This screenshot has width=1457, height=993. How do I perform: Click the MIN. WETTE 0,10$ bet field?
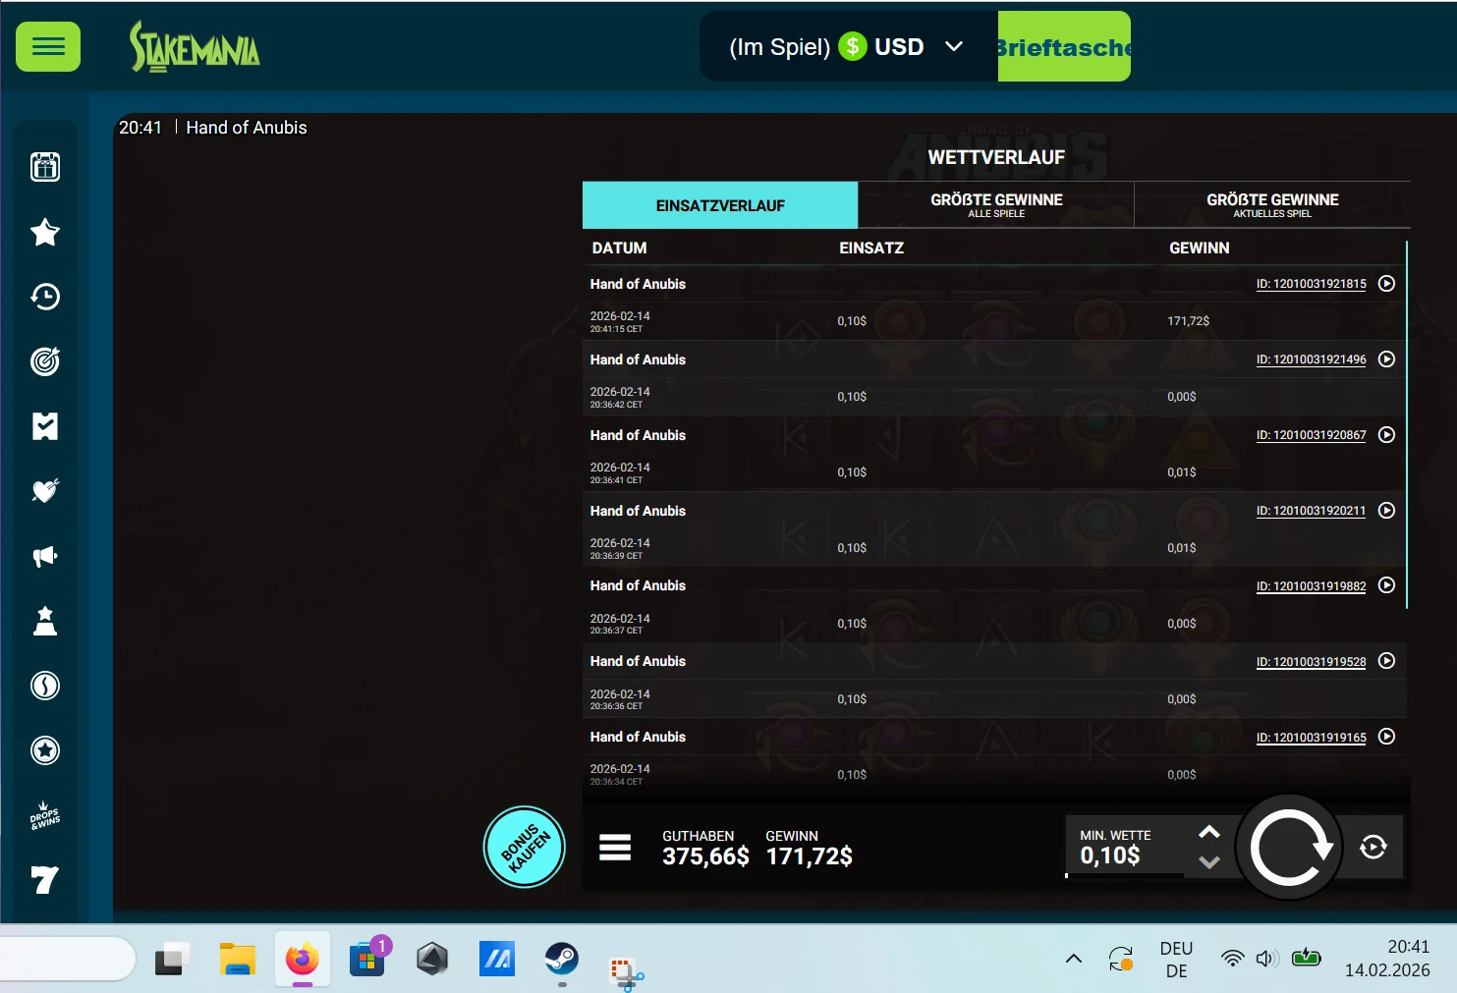click(1124, 846)
